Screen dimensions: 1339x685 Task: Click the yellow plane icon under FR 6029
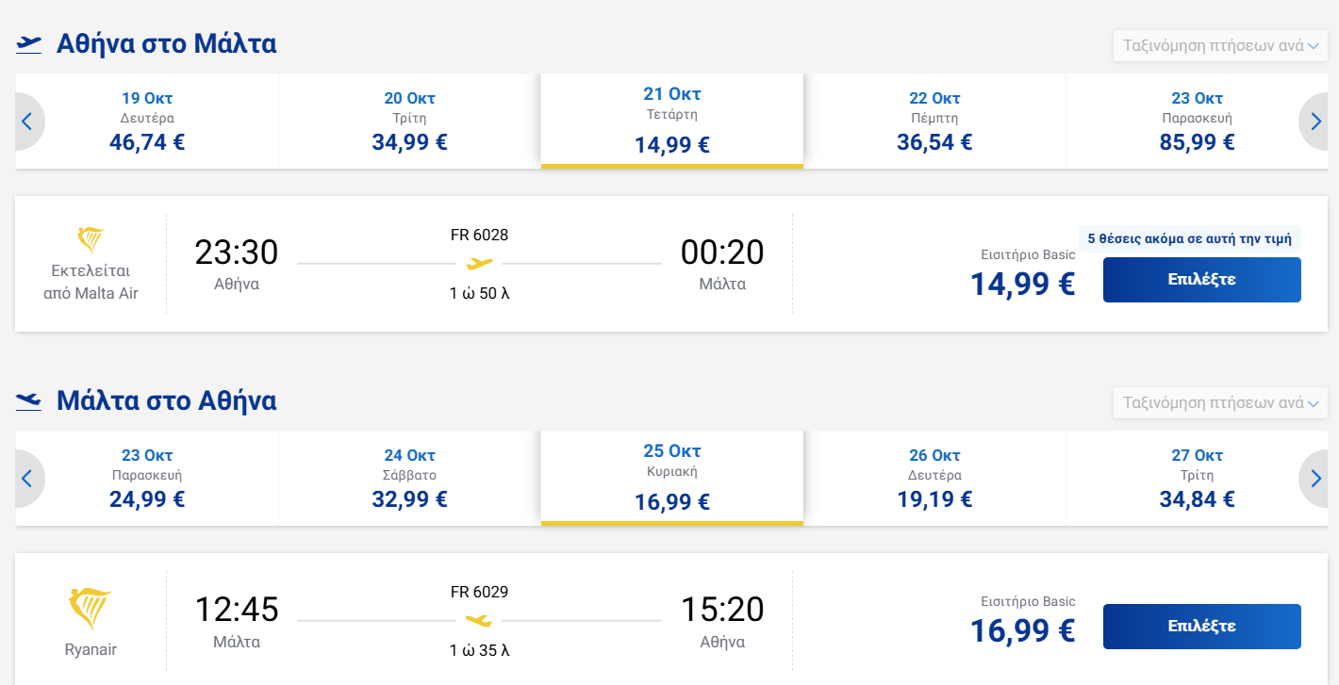pos(479,621)
